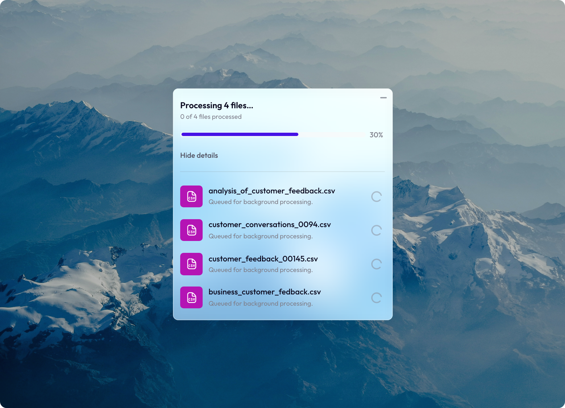The height and width of the screenshot is (408, 565).
Task: Click the CSV icon for customer_feedback_00145.csv
Action: tap(191, 264)
